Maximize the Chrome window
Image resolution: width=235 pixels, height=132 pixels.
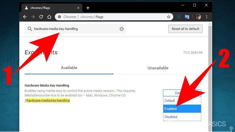point(195,5)
